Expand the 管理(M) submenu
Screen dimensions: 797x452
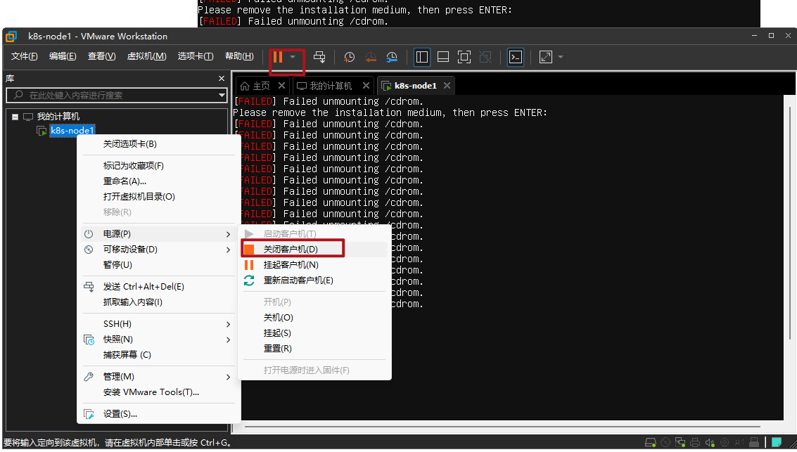tap(158, 377)
